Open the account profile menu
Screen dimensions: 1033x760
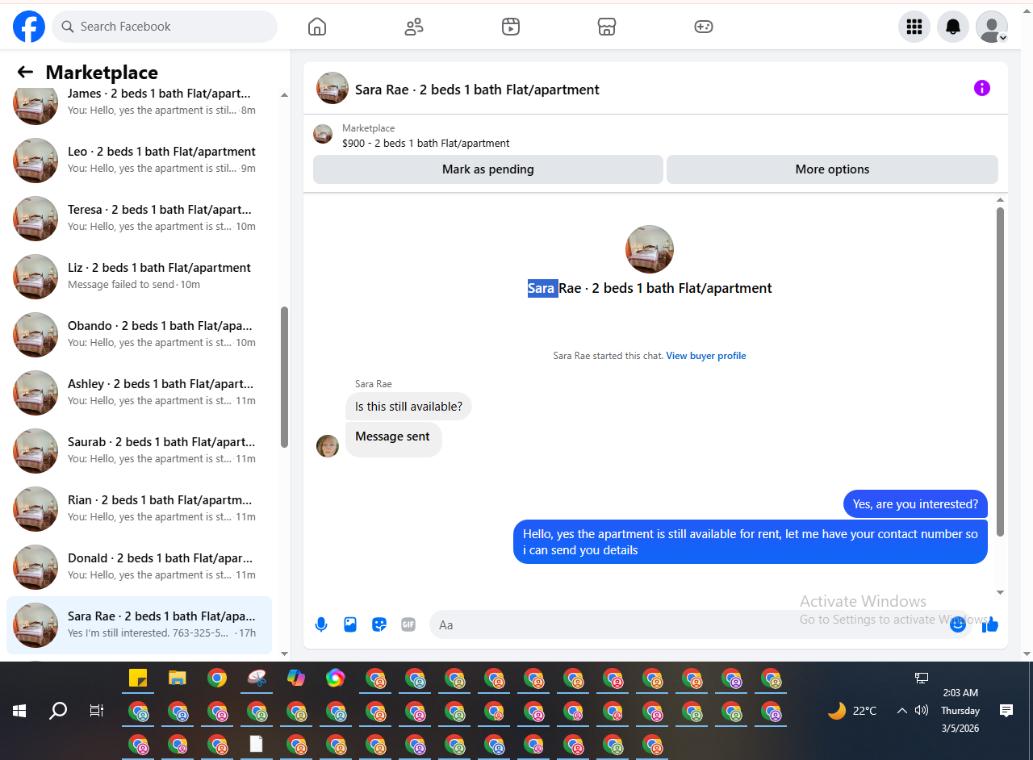(992, 27)
